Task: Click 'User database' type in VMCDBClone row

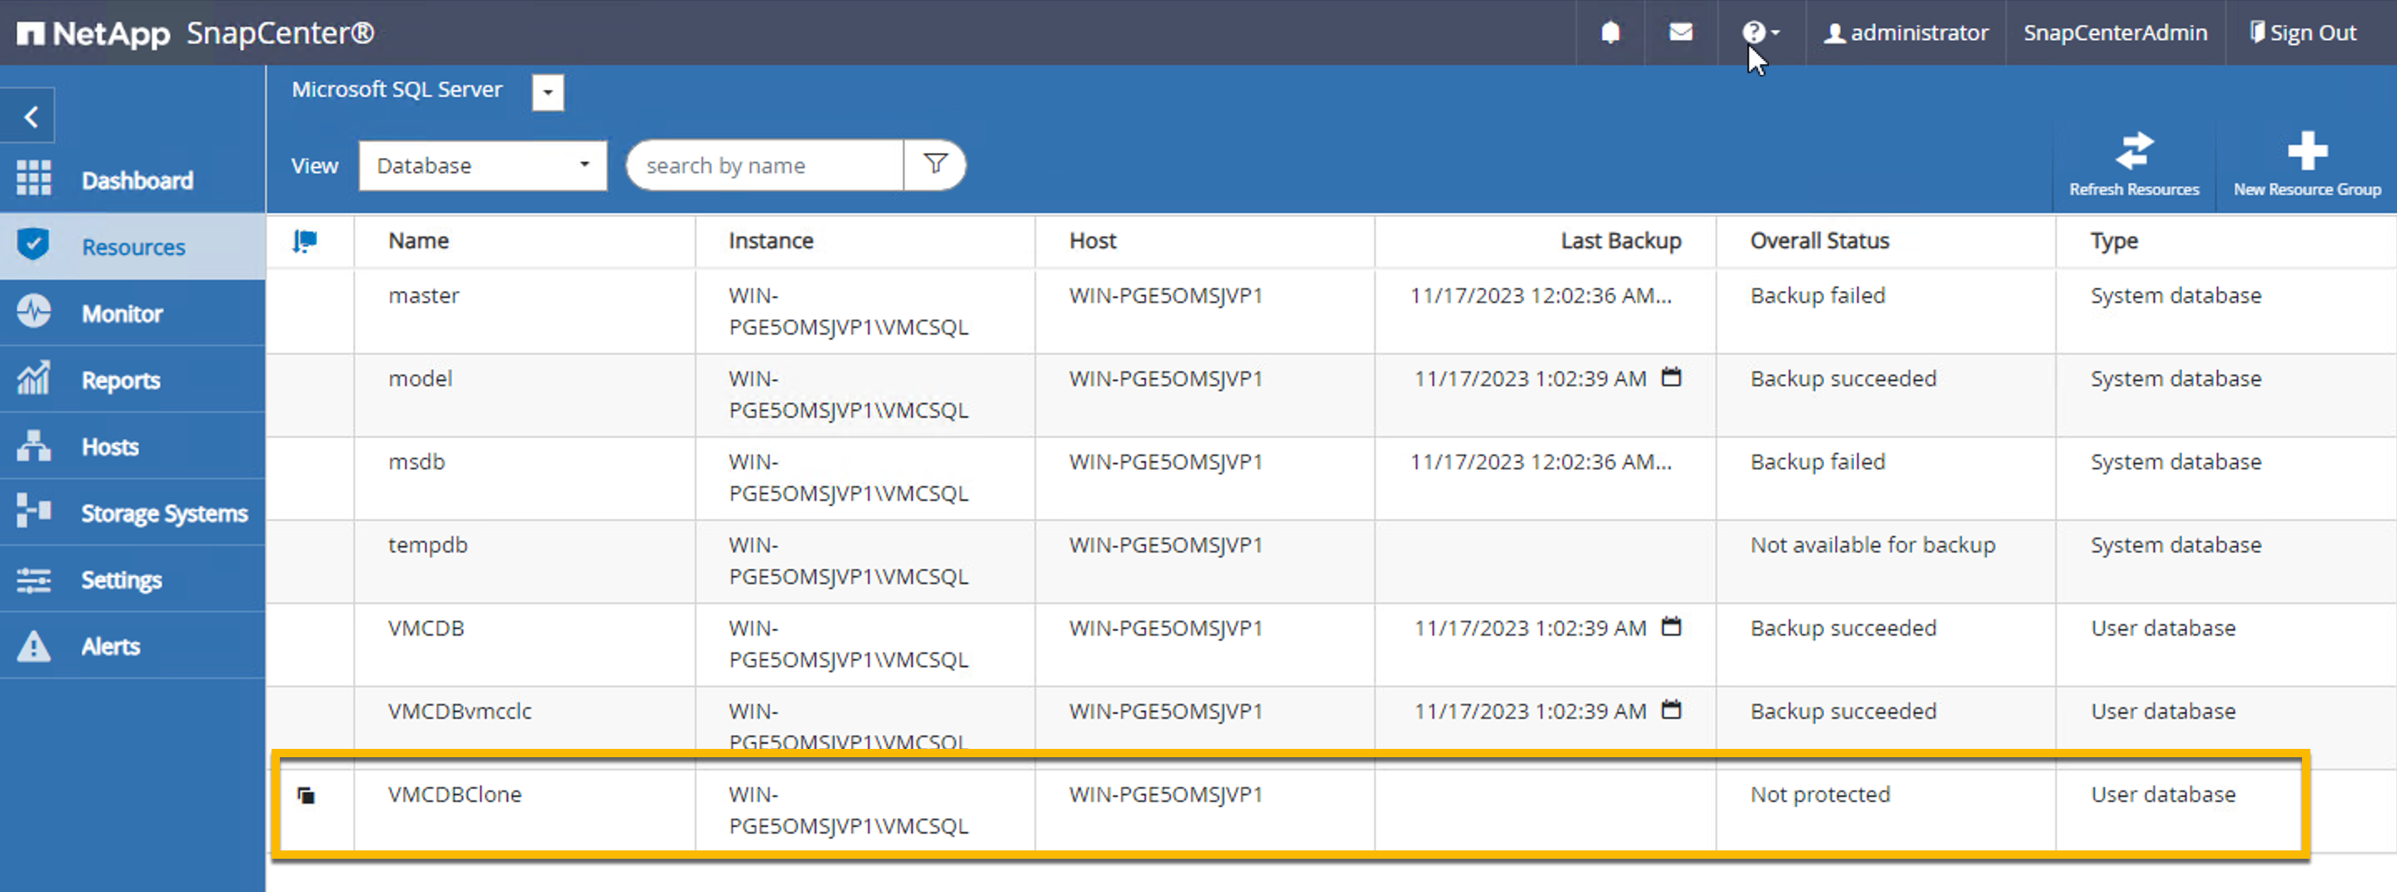Action: click(x=2164, y=795)
